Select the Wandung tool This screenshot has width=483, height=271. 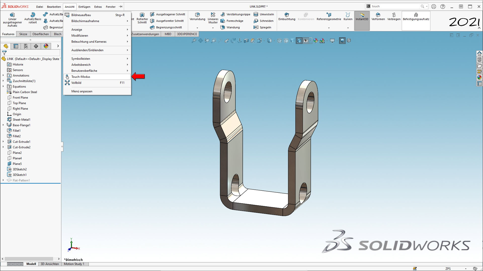(230, 27)
